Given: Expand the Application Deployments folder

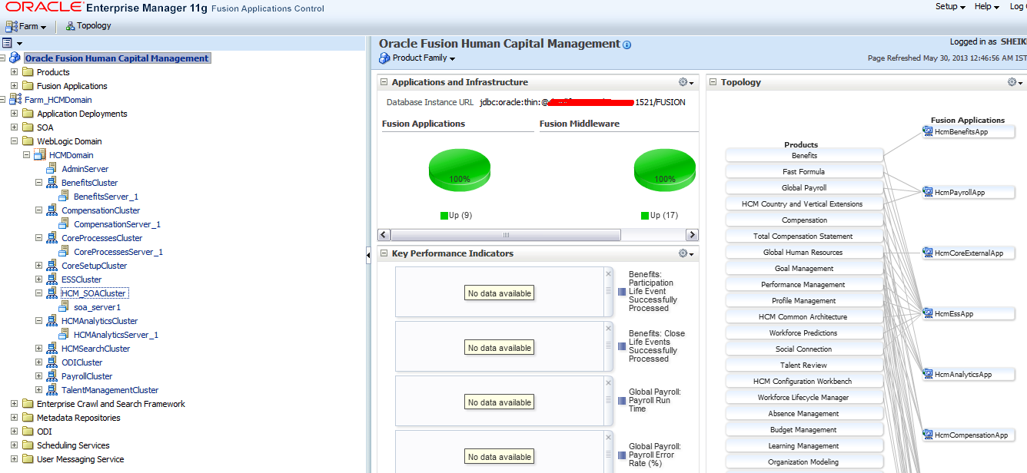Looking at the screenshot, I should click(x=14, y=114).
